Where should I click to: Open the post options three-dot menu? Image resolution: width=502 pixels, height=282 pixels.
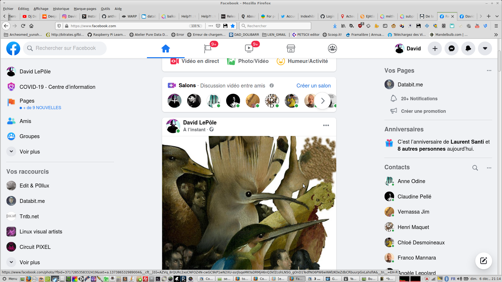pyautogui.click(x=326, y=125)
